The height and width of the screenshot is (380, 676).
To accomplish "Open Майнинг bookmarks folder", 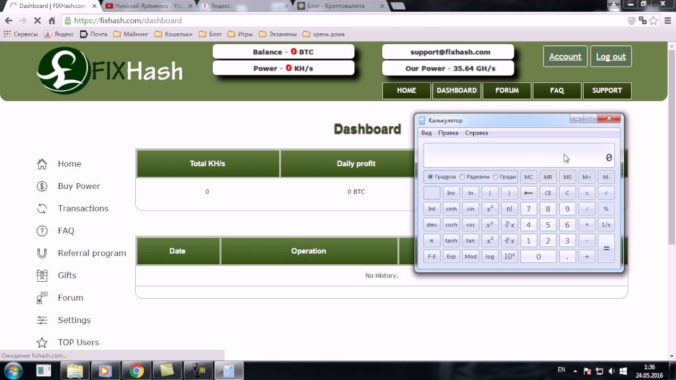I will pos(131,34).
